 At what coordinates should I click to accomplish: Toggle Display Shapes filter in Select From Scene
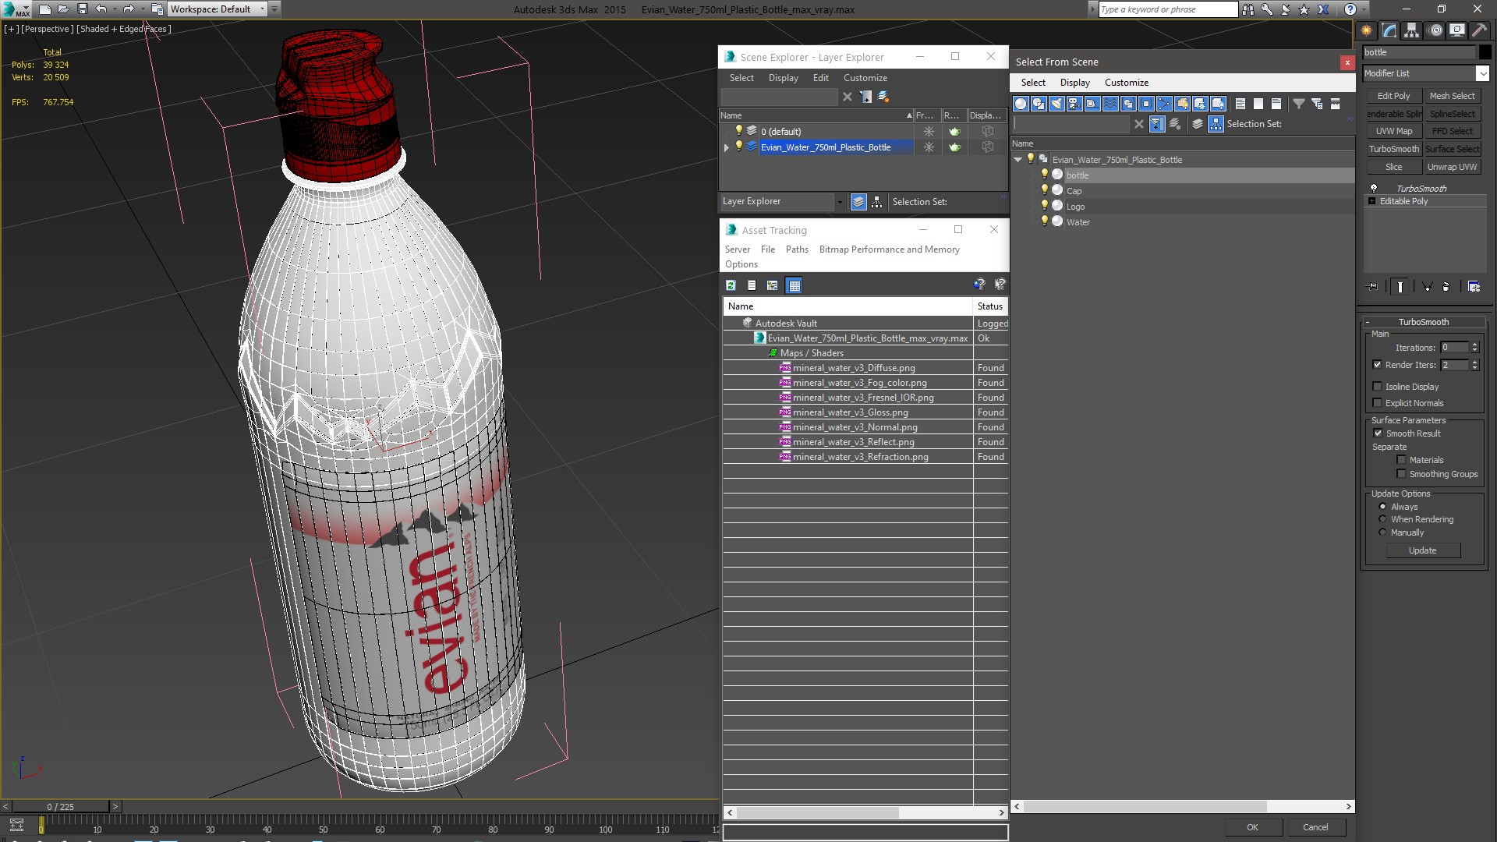[x=1039, y=104]
